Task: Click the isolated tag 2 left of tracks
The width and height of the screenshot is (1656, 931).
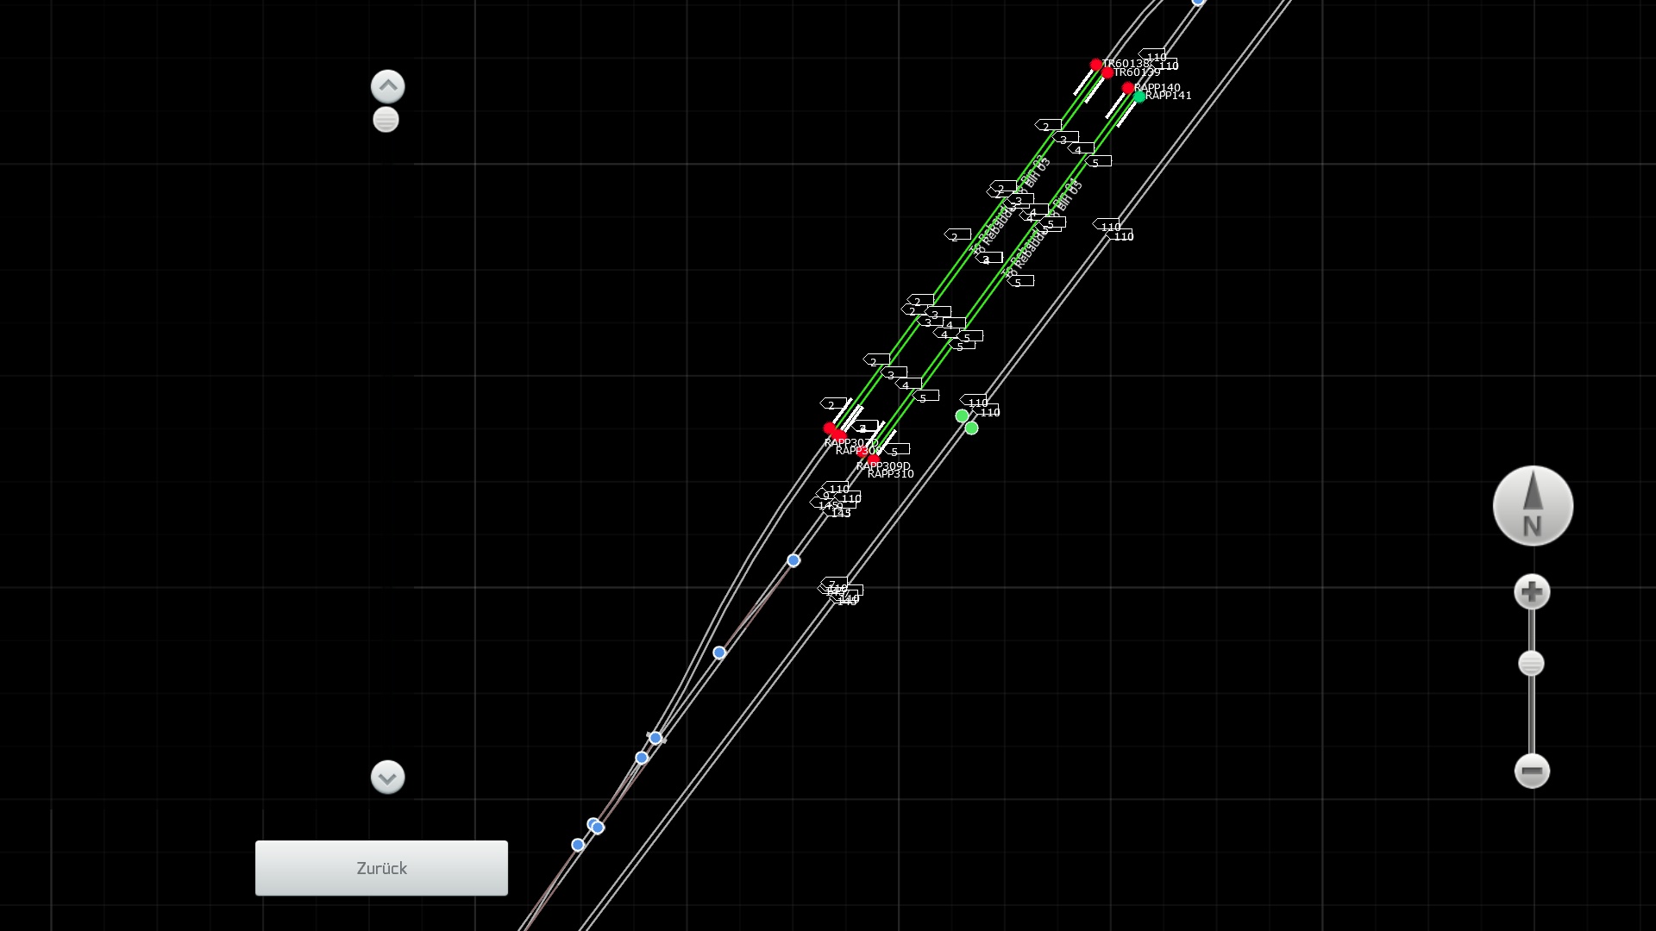Action: coord(957,235)
